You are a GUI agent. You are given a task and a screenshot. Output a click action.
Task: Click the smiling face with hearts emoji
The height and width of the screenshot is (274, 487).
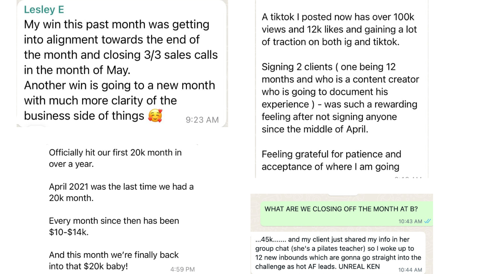[155, 116]
